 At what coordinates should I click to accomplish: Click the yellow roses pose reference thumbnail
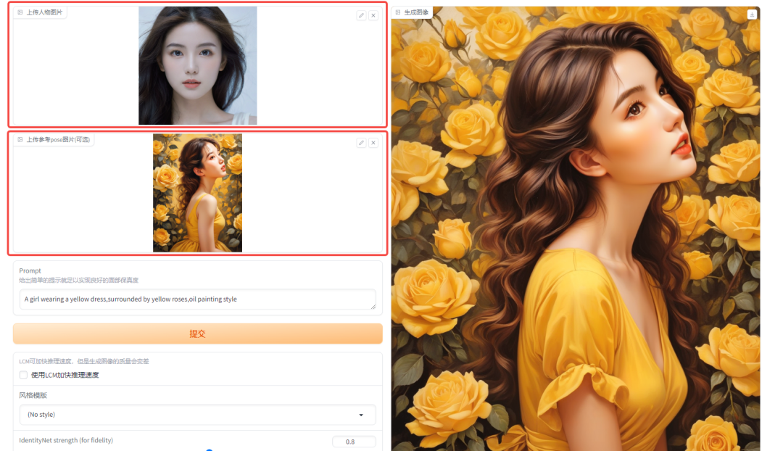pyautogui.click(x=197, y=193)
